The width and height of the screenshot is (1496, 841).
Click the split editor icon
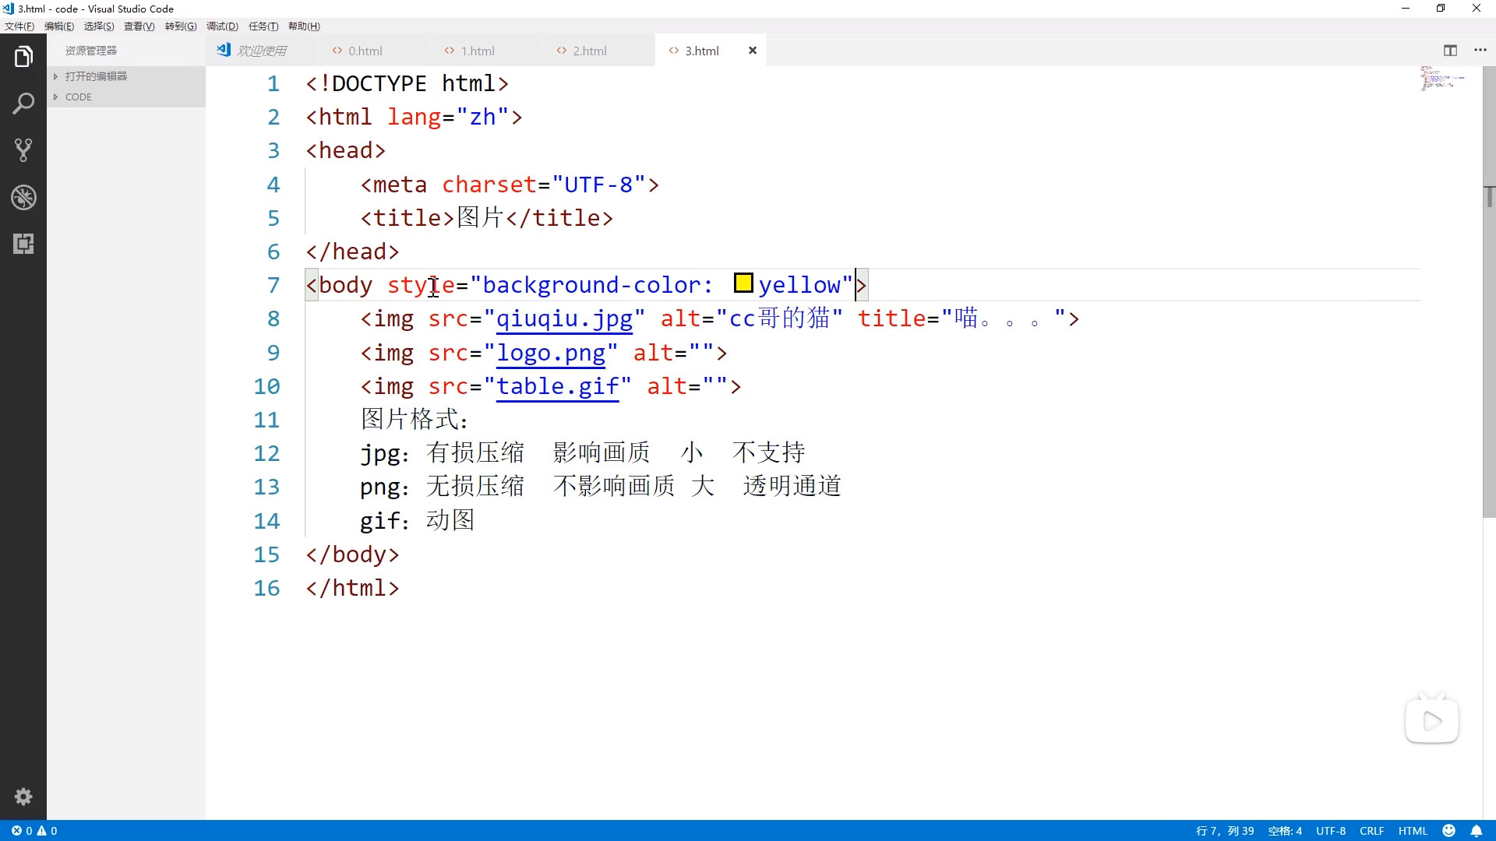[x=1450, y=51]
